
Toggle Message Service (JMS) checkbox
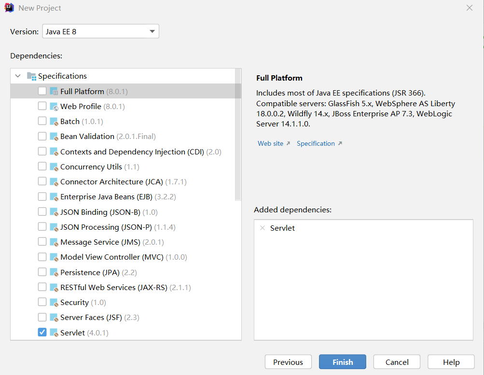tap(42, 242)
